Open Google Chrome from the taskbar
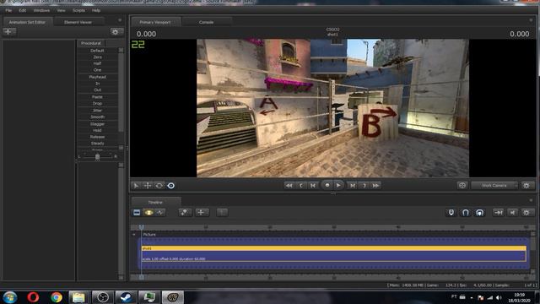The width and height of the screenshot is (540, 304). point(57,297)
